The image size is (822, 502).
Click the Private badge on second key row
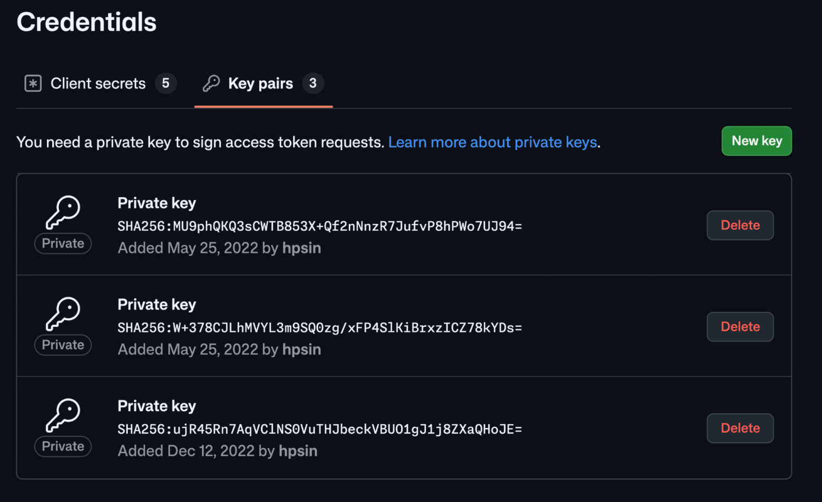tap(63, 345)
